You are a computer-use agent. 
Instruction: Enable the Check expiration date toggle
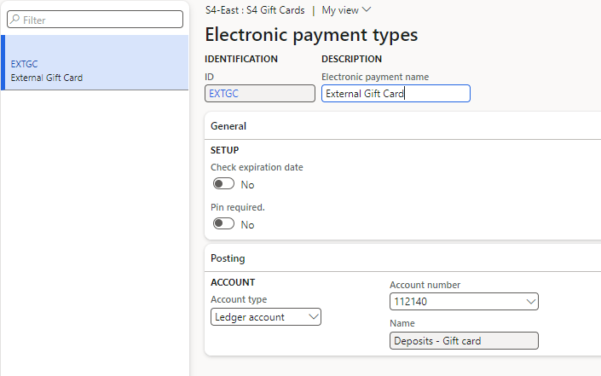pos(223,184)
